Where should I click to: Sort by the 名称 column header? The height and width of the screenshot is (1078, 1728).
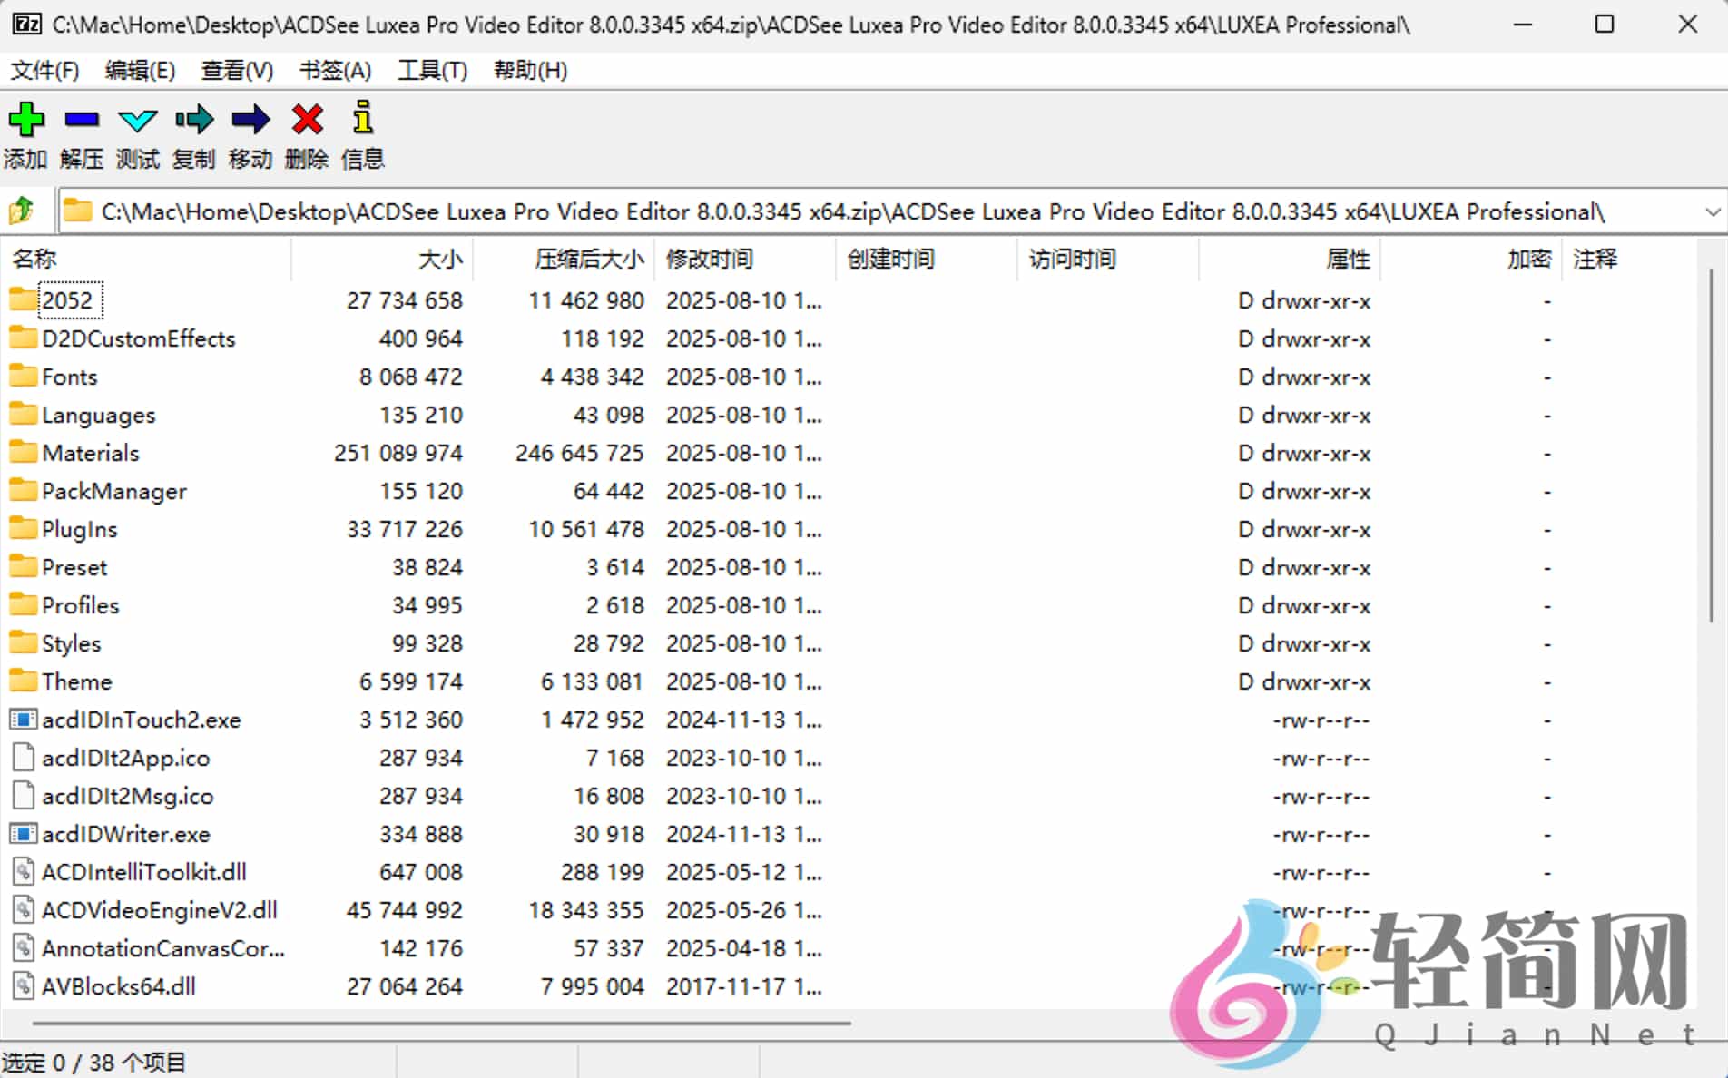(x=36, y=259)
